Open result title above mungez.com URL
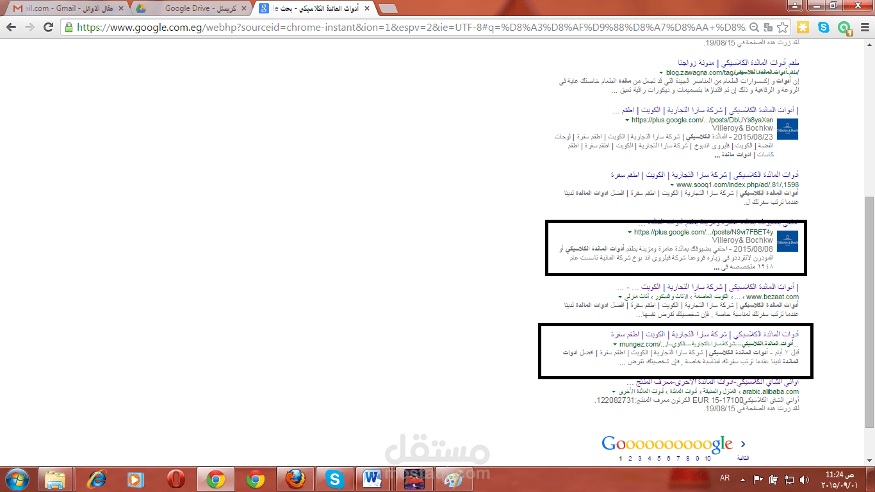875x492 pixels. pos(705,334)
